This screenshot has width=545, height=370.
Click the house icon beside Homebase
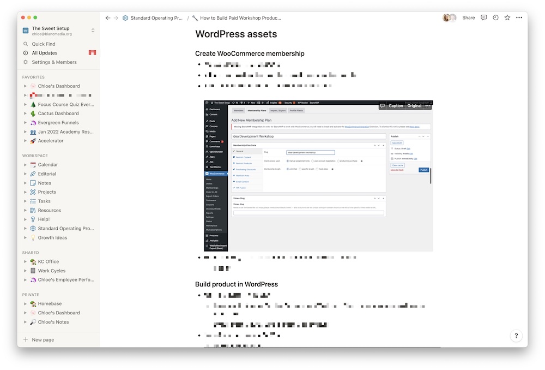tap(33, 304)
